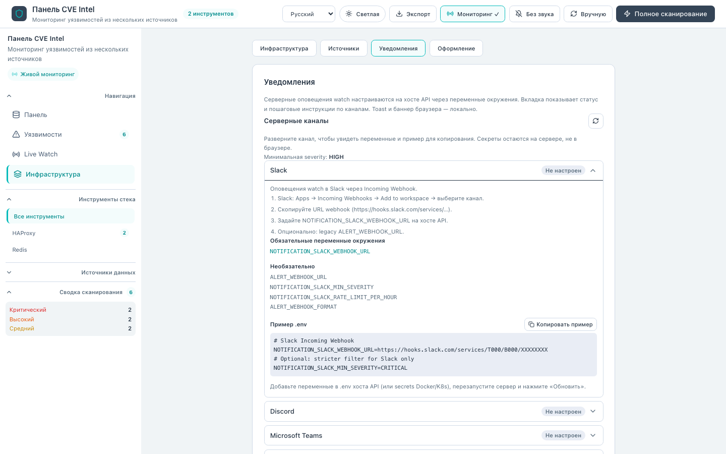Click the broadcast icon beside Live Watch
This screenshot has height=454, width=726.
(x=16, y=154)
